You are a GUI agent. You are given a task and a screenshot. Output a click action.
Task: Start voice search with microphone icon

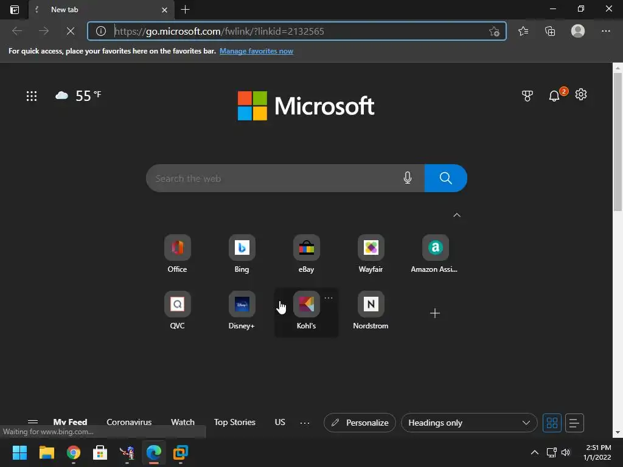tap(407, 178)
